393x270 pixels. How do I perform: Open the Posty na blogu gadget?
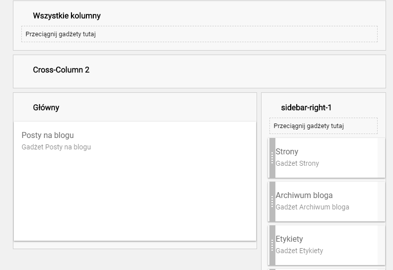[x=135, y=181]
